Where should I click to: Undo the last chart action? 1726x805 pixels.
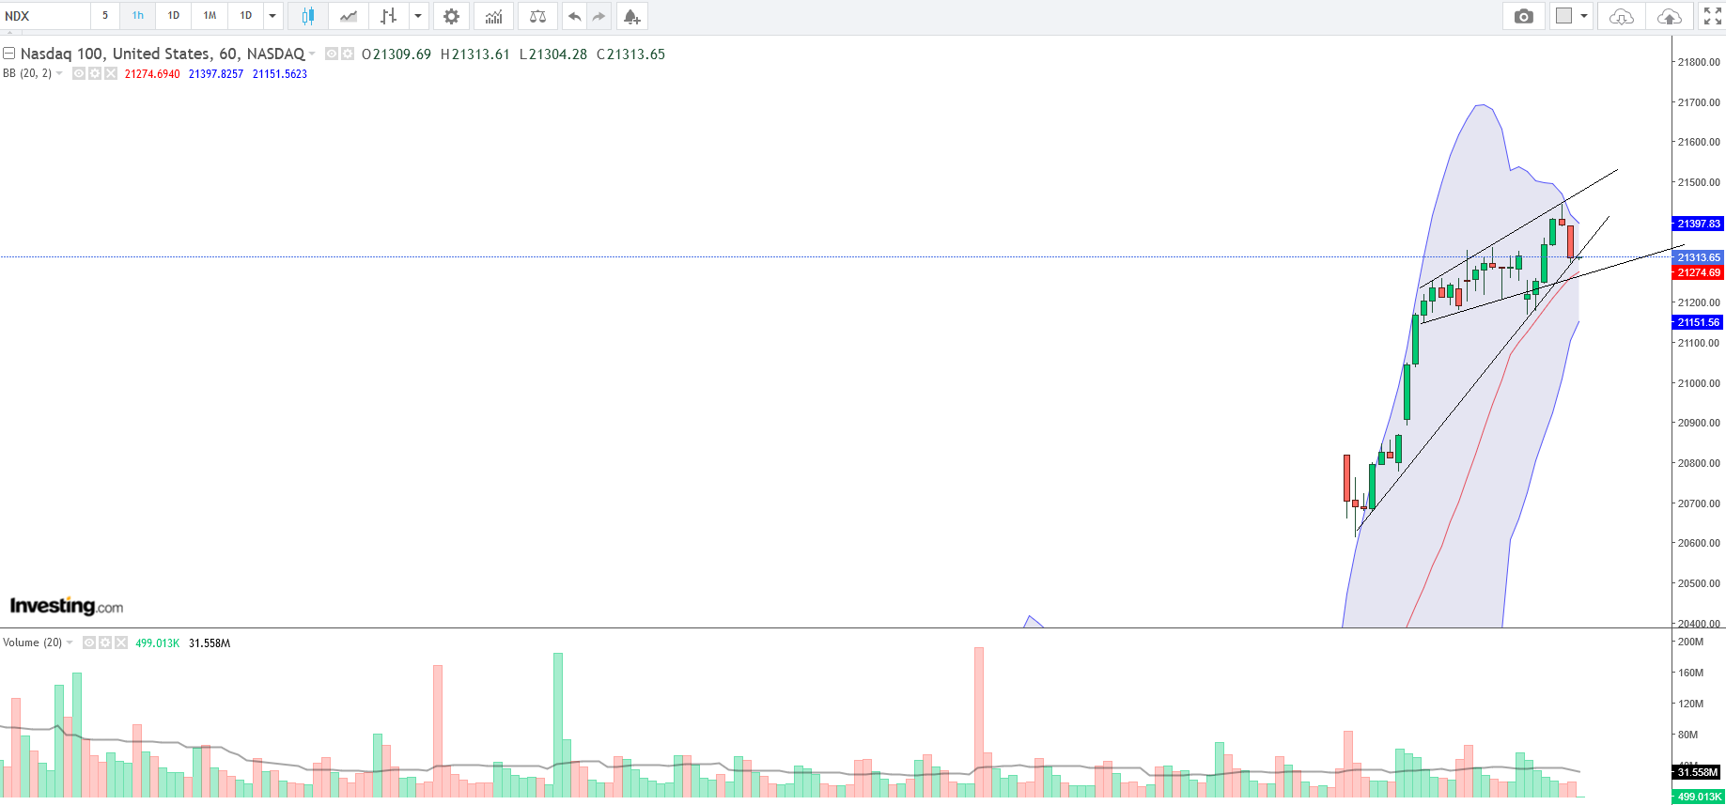(x=574, y=16)
